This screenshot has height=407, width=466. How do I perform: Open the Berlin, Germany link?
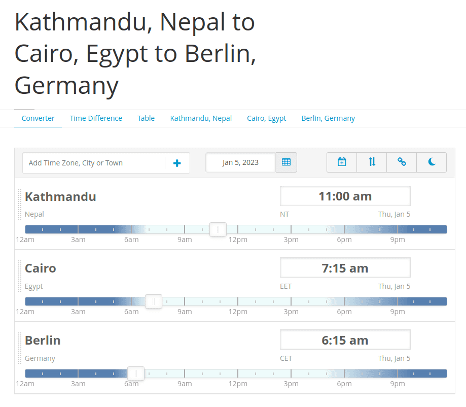click(328, 118)
